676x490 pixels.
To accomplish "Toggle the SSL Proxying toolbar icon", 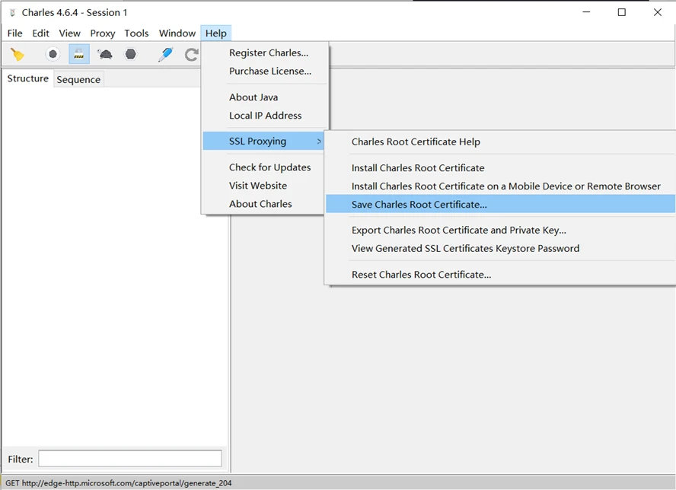I will [x=79, y=54].
